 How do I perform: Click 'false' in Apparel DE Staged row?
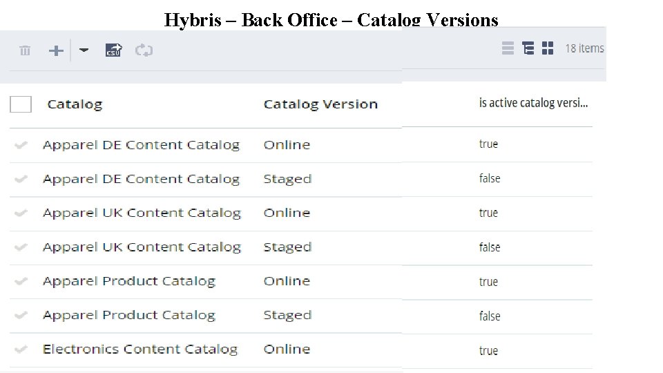490,178
